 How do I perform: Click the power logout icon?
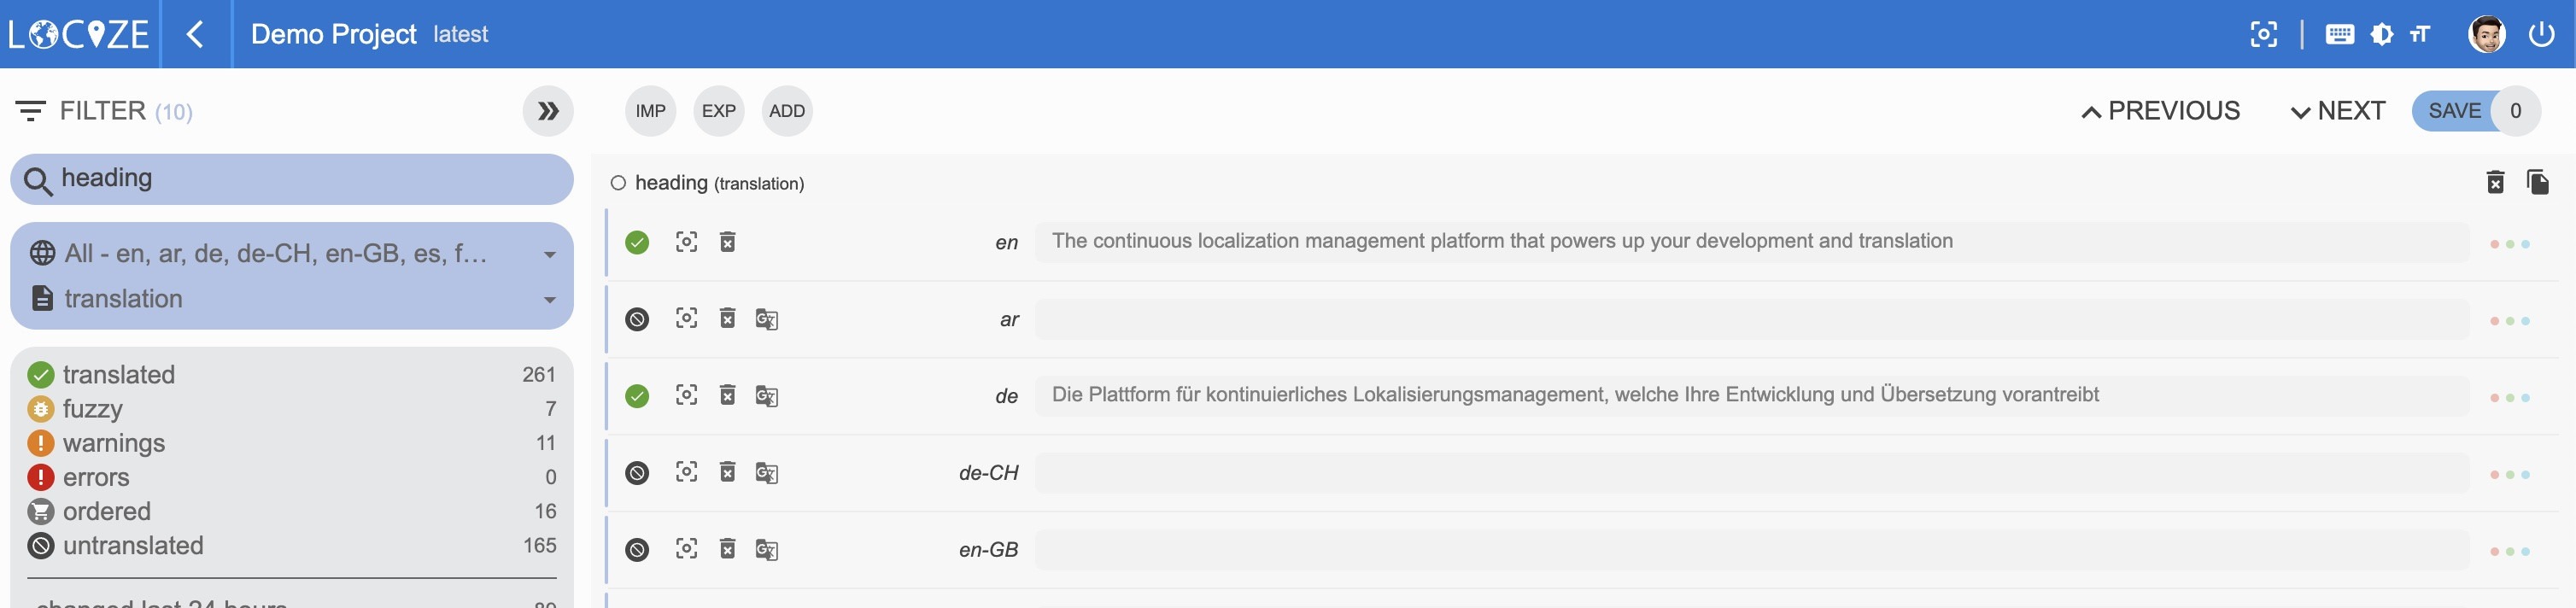[2541, 34]
